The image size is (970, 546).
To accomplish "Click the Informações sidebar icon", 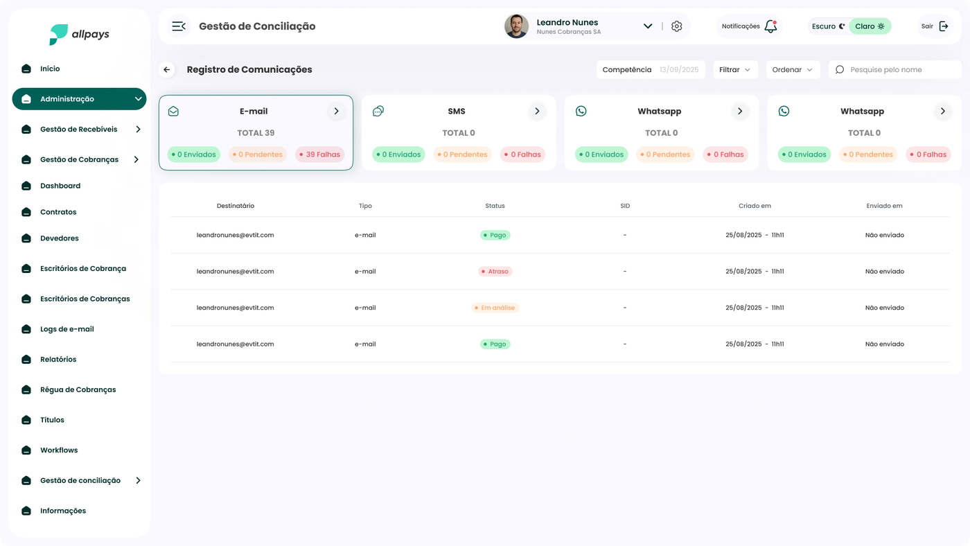I will (26, 511).
